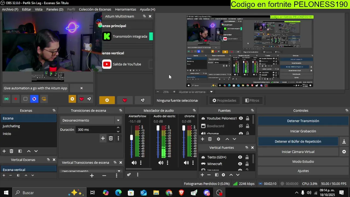Toggle visibility of the Youtube: Peloness1 source

tap(241, 118)
